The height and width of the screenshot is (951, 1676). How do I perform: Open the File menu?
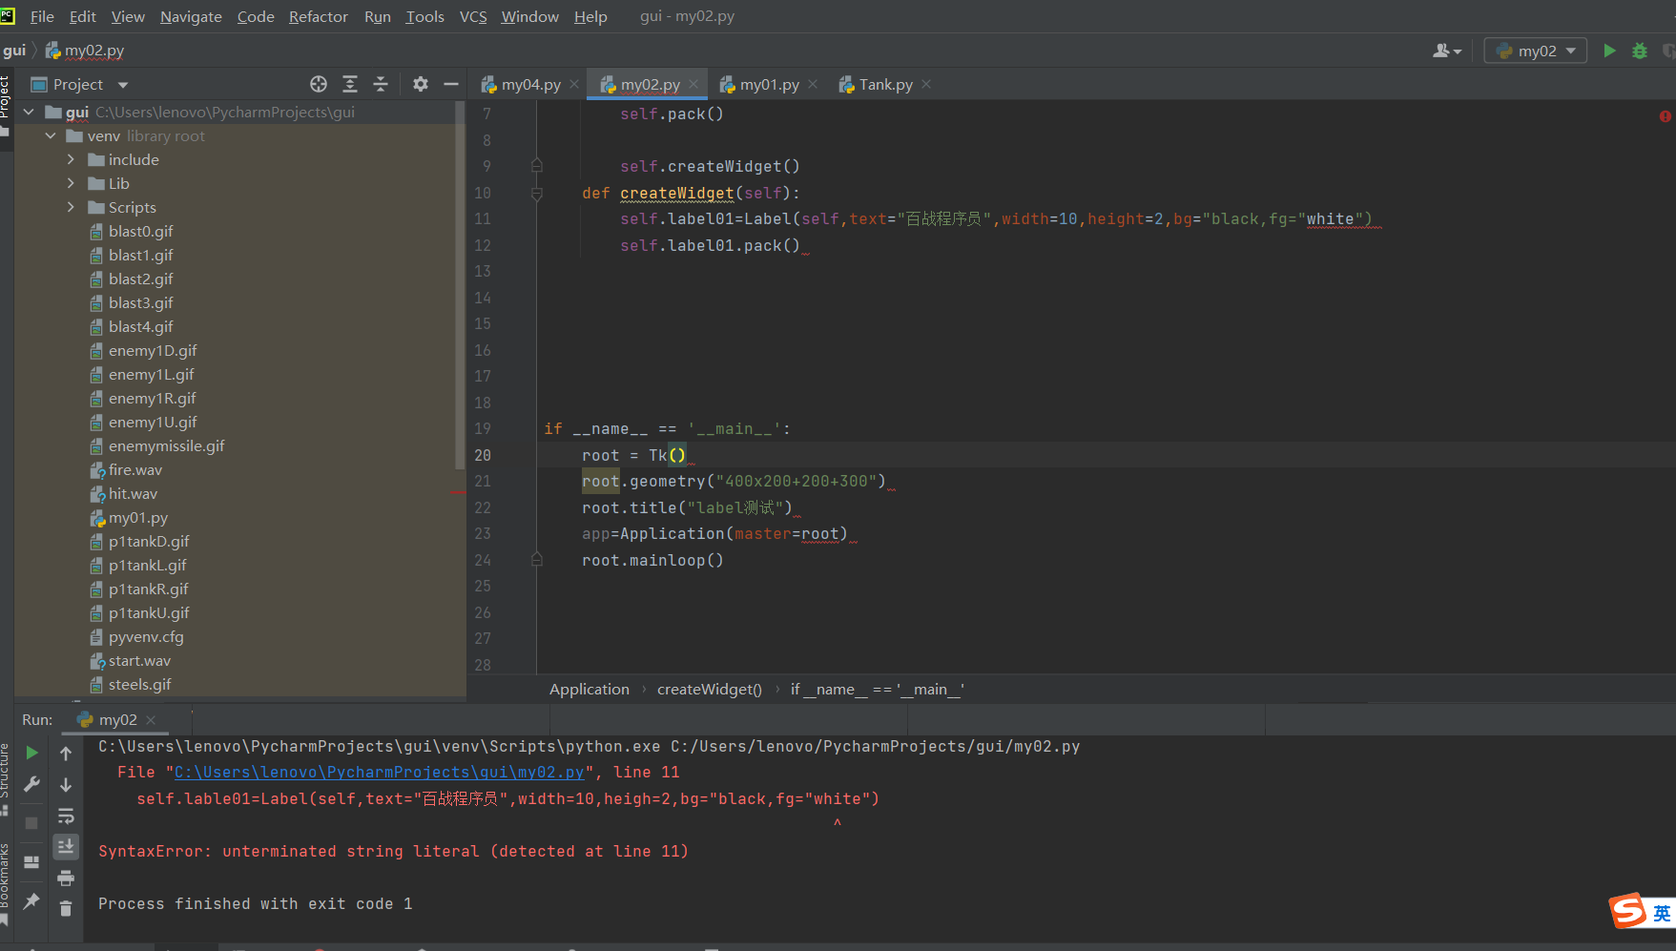(42, 16)
